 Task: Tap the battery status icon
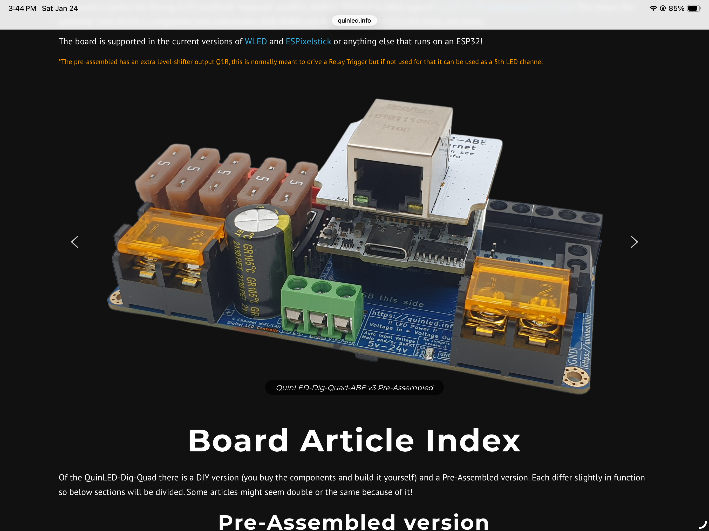(x=694, y=8)
